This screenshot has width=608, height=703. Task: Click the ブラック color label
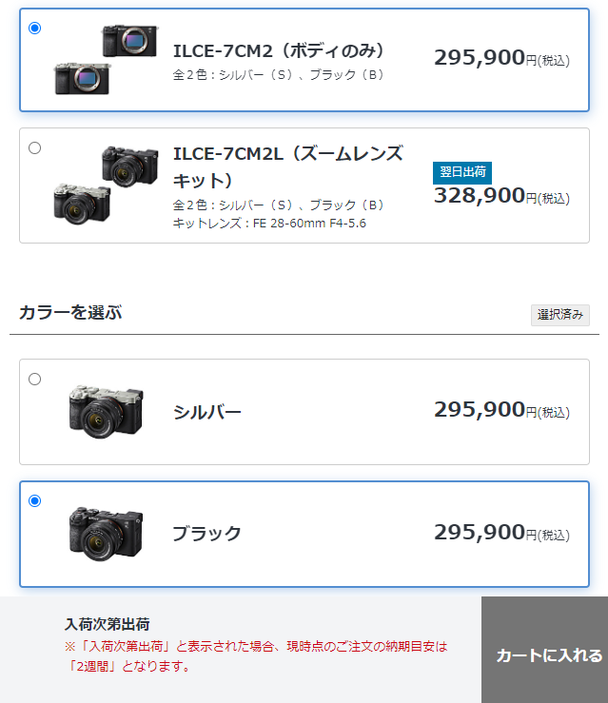pyautogui.click(x=207, y=534)
